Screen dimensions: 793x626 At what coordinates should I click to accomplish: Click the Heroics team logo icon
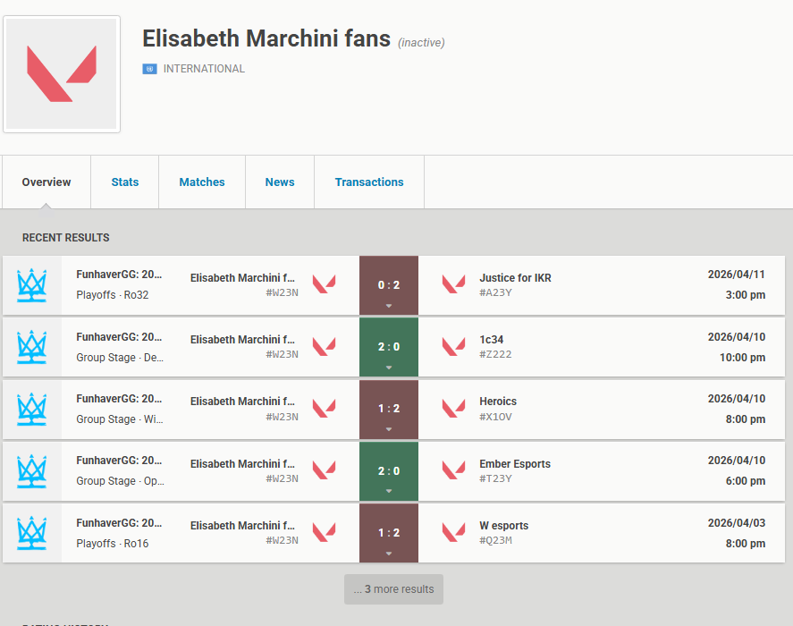point(453,409)
